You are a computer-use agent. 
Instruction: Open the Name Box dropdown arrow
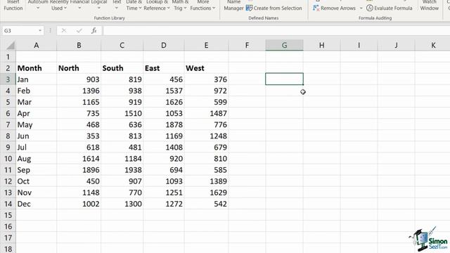point(40,31)
